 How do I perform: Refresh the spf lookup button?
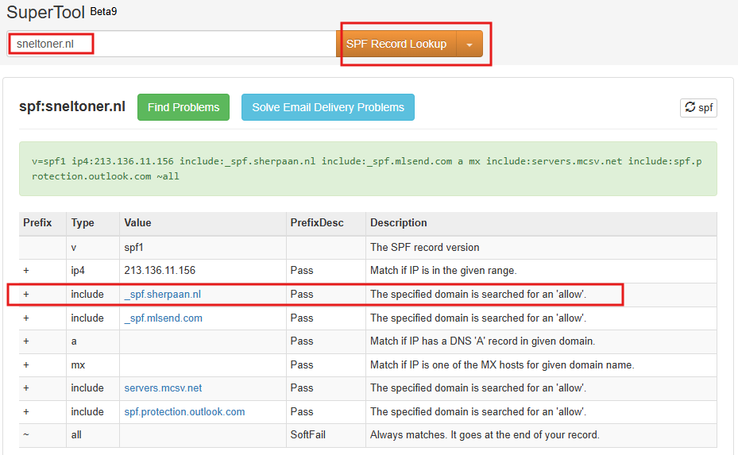(x=698, y=108)
